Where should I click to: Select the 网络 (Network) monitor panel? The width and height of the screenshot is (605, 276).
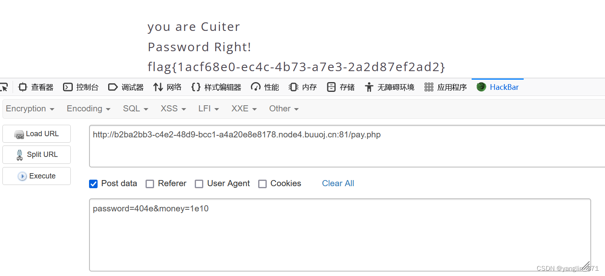point(168,87)
